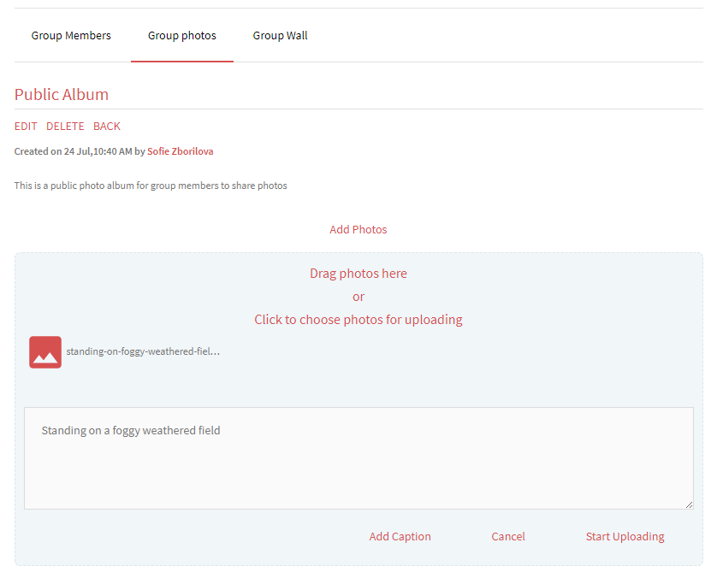Image resolution: width=717 pixels, height=572 pixels.
Task: Switch to the Group Members tab
Action: (x=71, y=36)
